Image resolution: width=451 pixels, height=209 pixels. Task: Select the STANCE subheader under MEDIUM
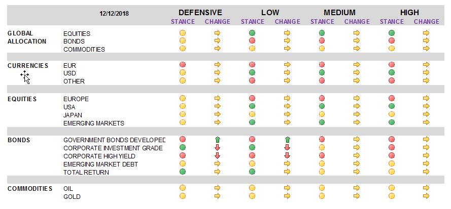(x=322, y=22)
